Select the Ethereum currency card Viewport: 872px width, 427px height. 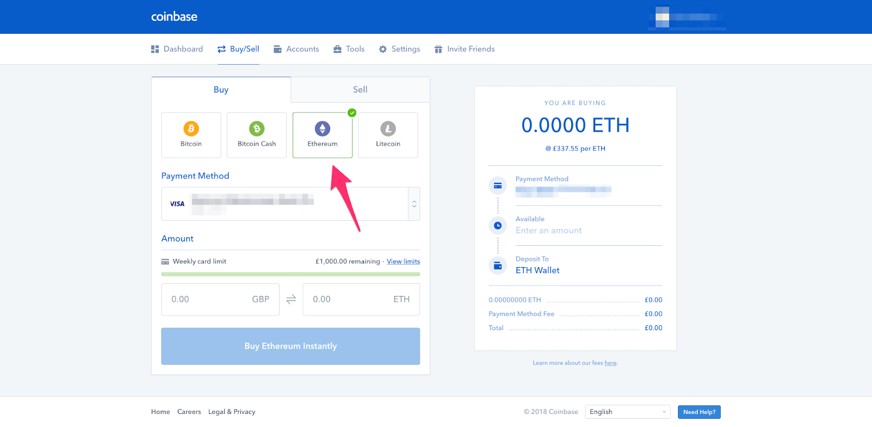tap(323, 135)
